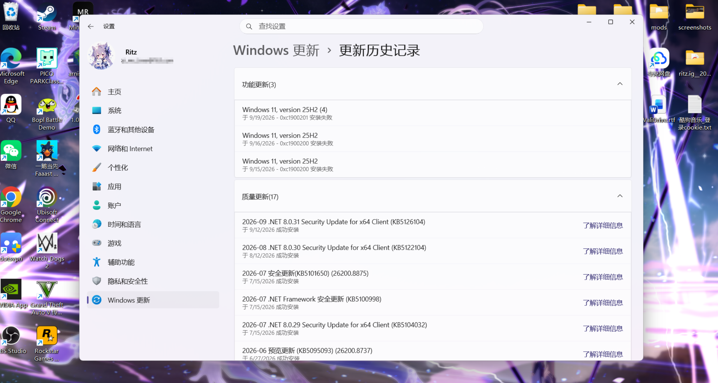The image size is (718, 383).
Task: Open Ubisoft Connect desktop icon
Action: click(x=47, y=205)
